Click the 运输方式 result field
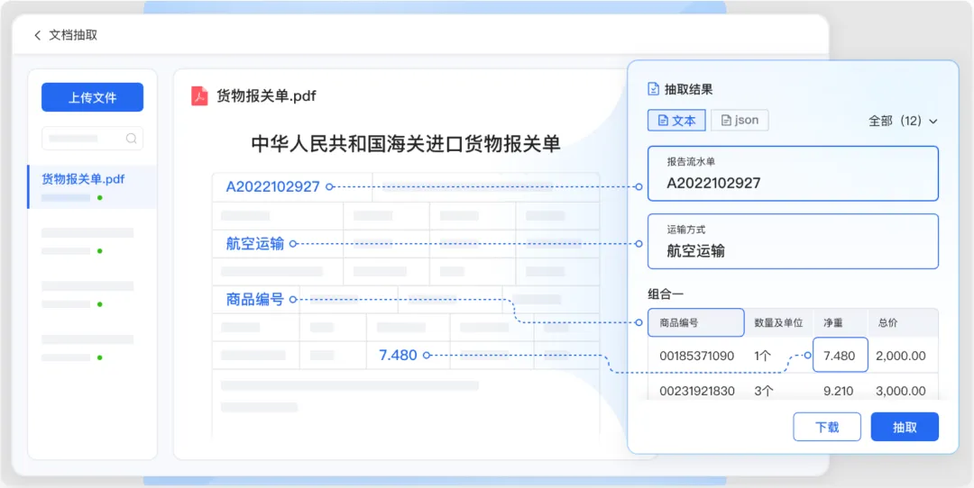The height and width of the screenshot is (488, 974). 793,241
